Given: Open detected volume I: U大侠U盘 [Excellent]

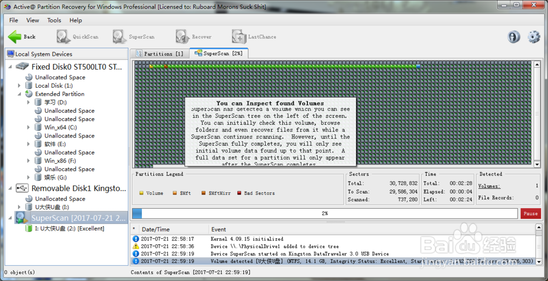Looking at the screenshot, I should click(70, 228).
